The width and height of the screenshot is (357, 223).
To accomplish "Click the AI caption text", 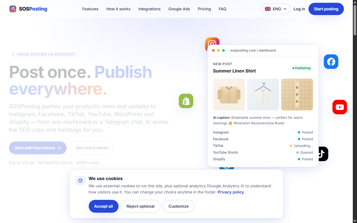I will pyautogui.click(x=258, y=120).
